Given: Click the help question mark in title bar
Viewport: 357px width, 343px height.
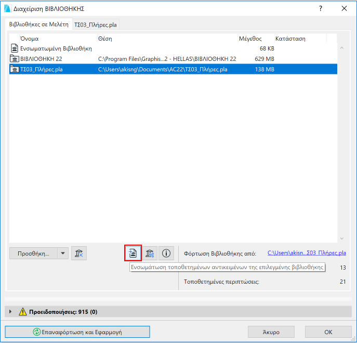Looking at the screenshot, I should [321, 8].
